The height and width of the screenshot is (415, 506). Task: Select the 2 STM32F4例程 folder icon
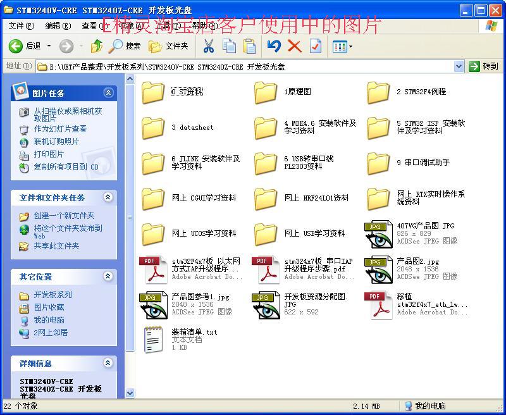pos(378,92)
